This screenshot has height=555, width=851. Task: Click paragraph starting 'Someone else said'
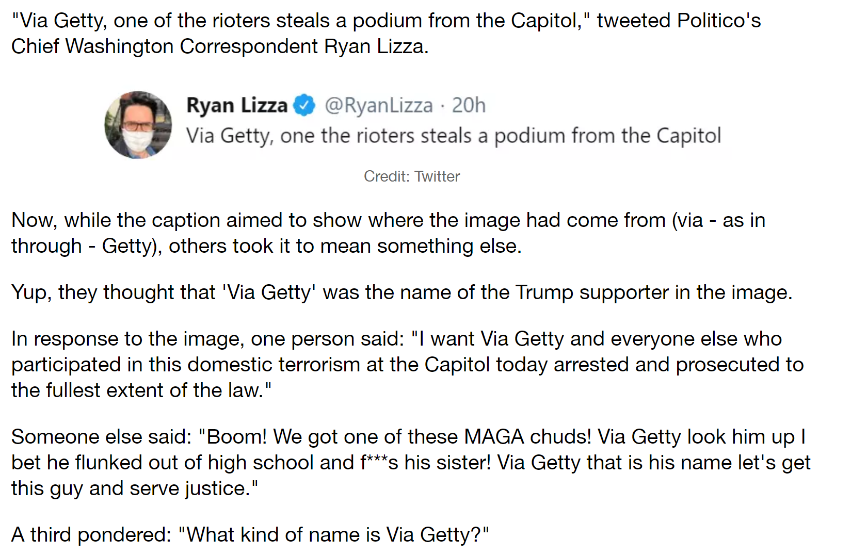tap(411, 463)
